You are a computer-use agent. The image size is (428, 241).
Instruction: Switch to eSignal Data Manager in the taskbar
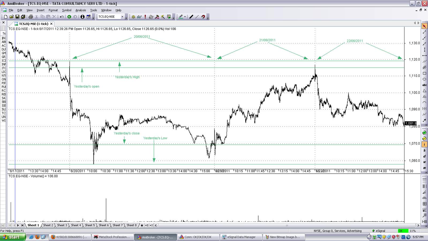(x=241, y=237)
